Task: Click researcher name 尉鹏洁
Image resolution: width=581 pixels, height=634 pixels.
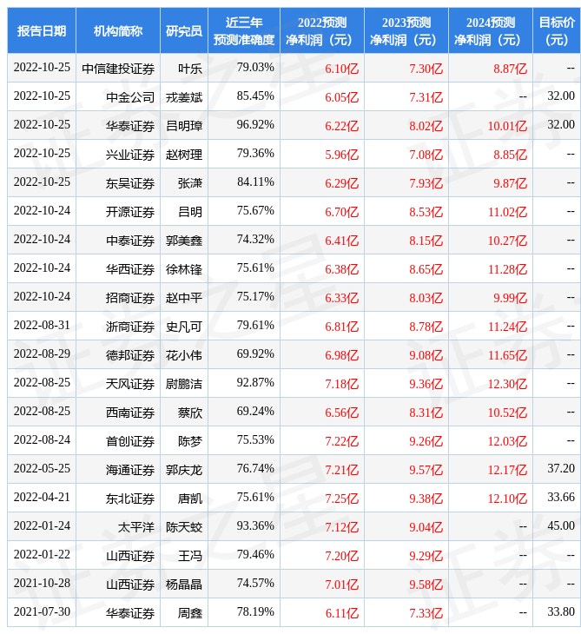Action: pyautogui.click(x=184, y=384)
